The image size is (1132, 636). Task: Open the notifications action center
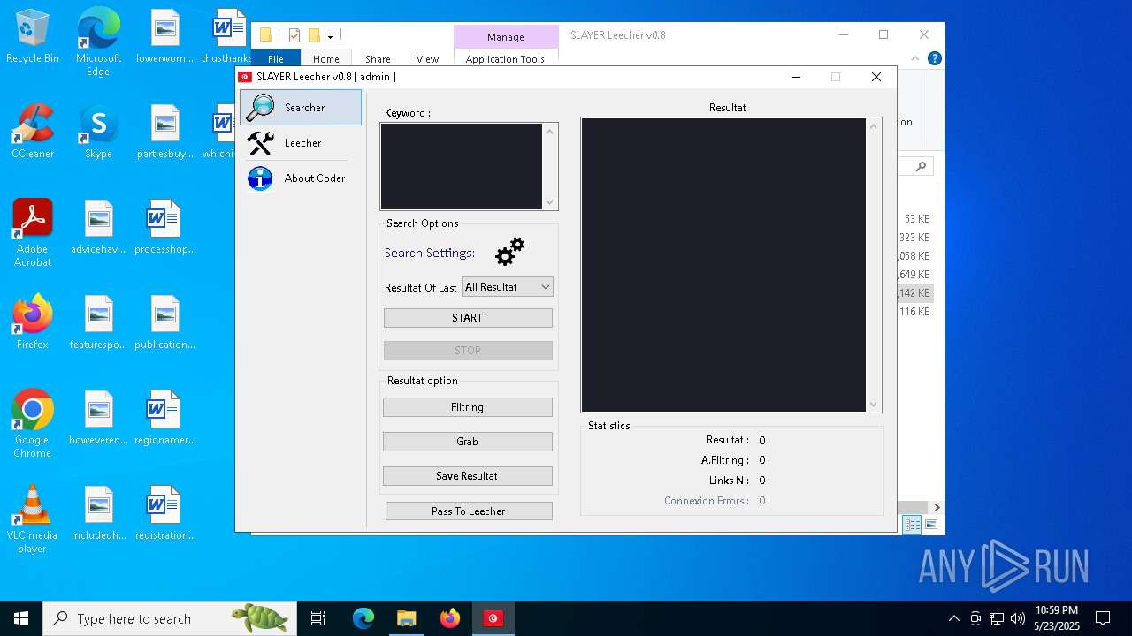tap(1103, 618)
